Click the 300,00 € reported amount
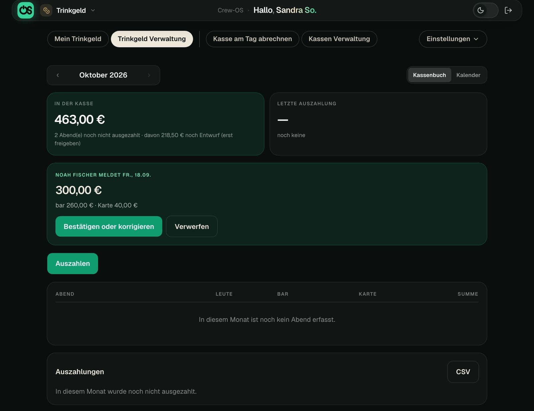This screenshot has width=534, height=411. [78, 190]
